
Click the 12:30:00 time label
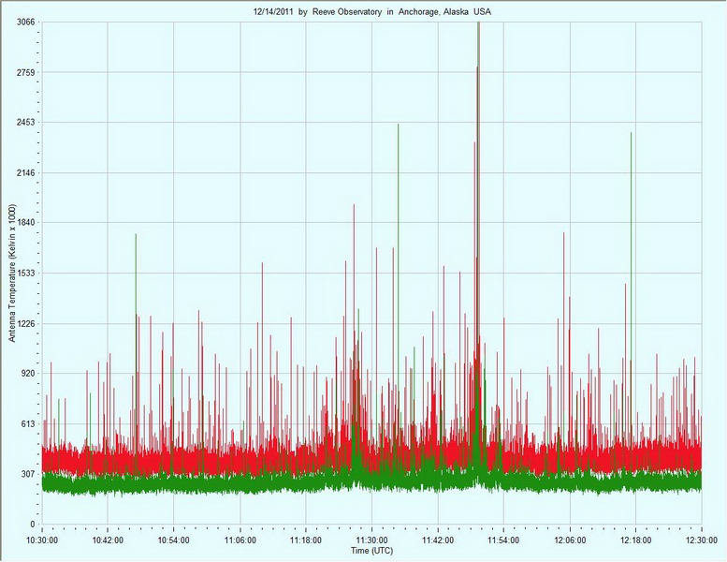coord(701,540)
